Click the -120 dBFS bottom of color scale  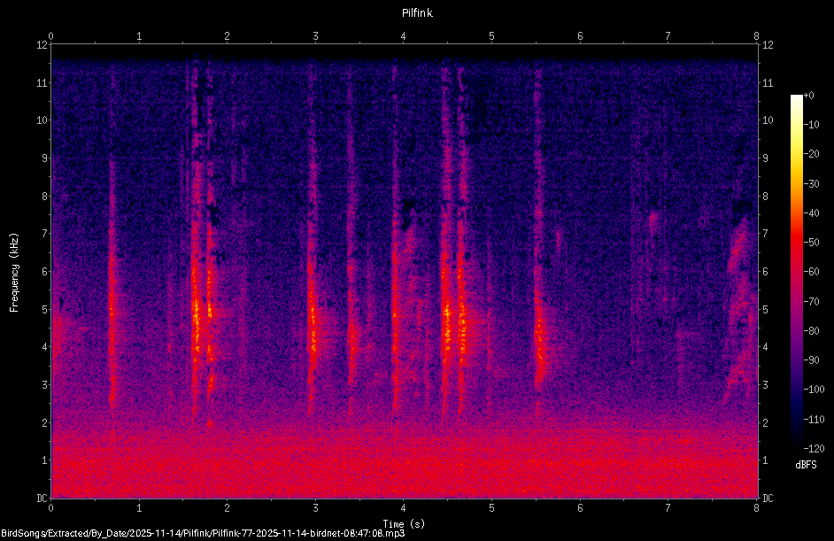(815, 448)
